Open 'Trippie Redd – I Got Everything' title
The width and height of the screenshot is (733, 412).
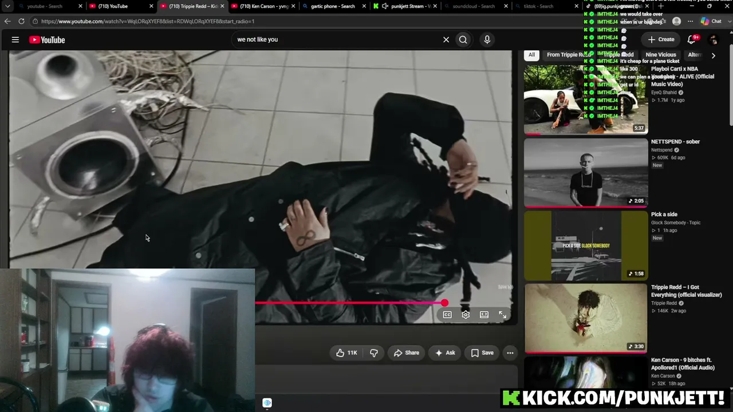[x=686, y=291]
